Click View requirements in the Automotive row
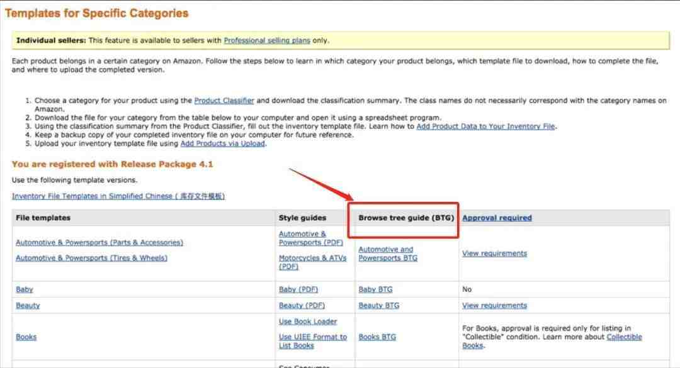The height and width of the screenshot is (368, 680). coord(494,254)
